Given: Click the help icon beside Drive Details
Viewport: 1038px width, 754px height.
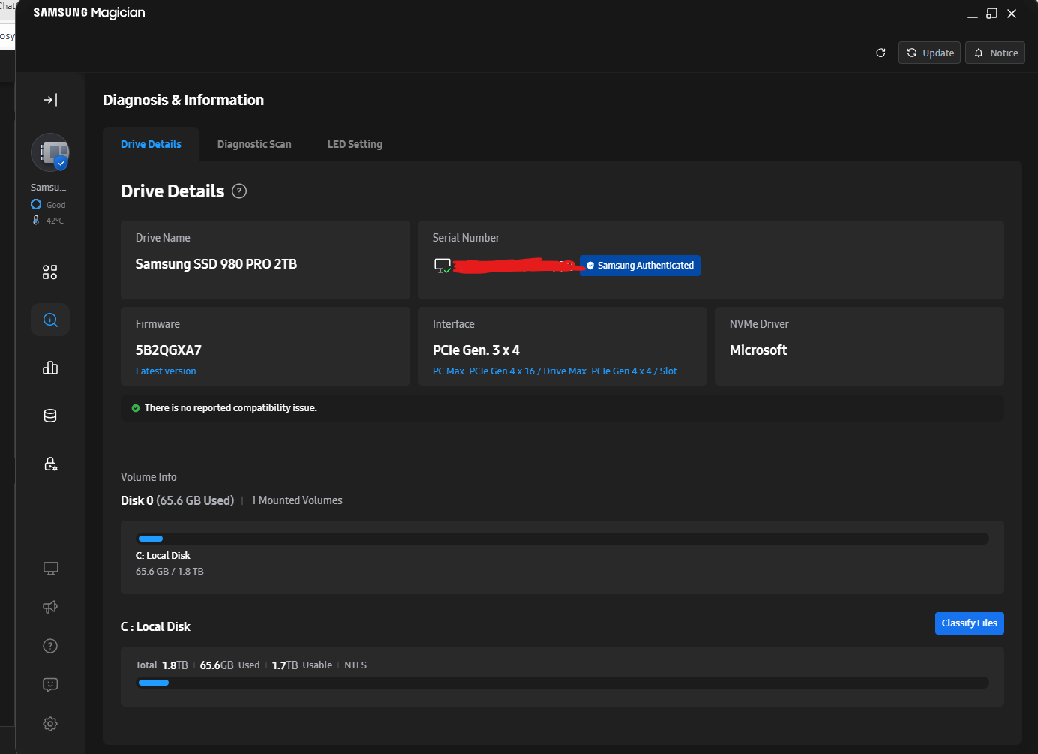Looking at the screenshot, I should click(239, 191).
